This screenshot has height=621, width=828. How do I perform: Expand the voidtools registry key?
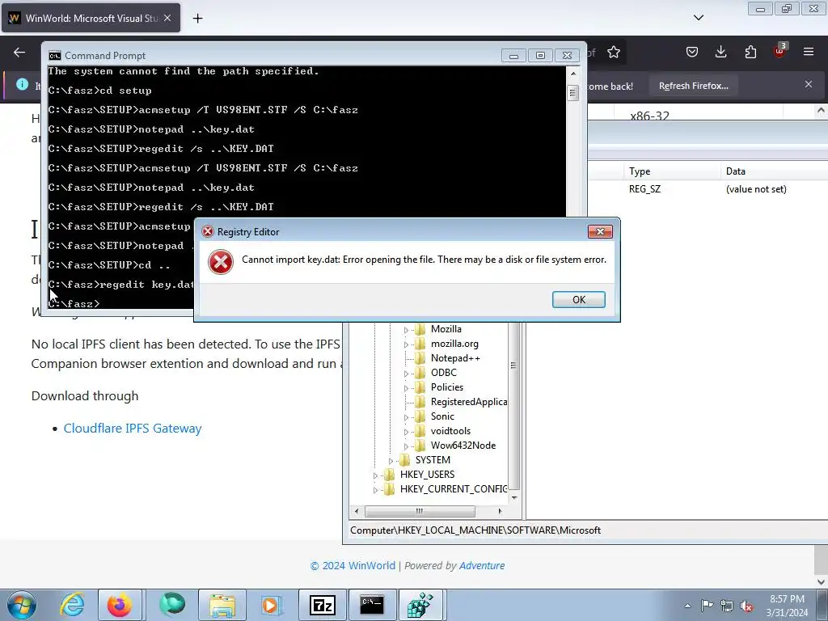click(406, 432)
